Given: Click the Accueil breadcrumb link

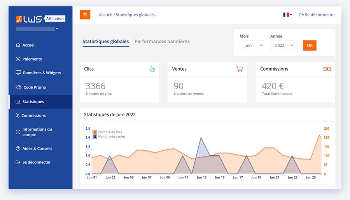Looking at the screenshot, I should (105, 15).
